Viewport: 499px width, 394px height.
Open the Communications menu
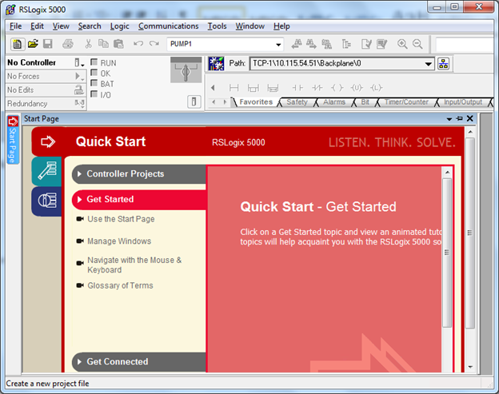pyautogui.click(x=168, y=26)
